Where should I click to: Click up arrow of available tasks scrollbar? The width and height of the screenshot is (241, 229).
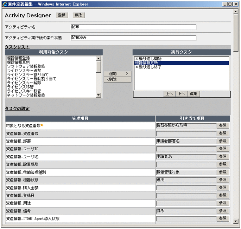99,58
